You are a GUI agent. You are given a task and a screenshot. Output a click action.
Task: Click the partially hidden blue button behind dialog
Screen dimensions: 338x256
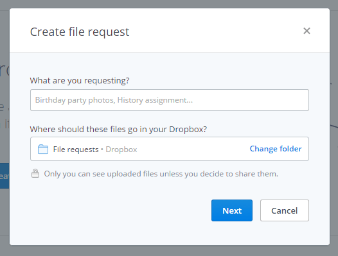click(4, 176)
